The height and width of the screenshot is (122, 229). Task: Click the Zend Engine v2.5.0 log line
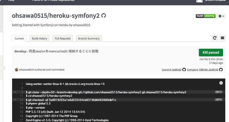click(67, 120)
